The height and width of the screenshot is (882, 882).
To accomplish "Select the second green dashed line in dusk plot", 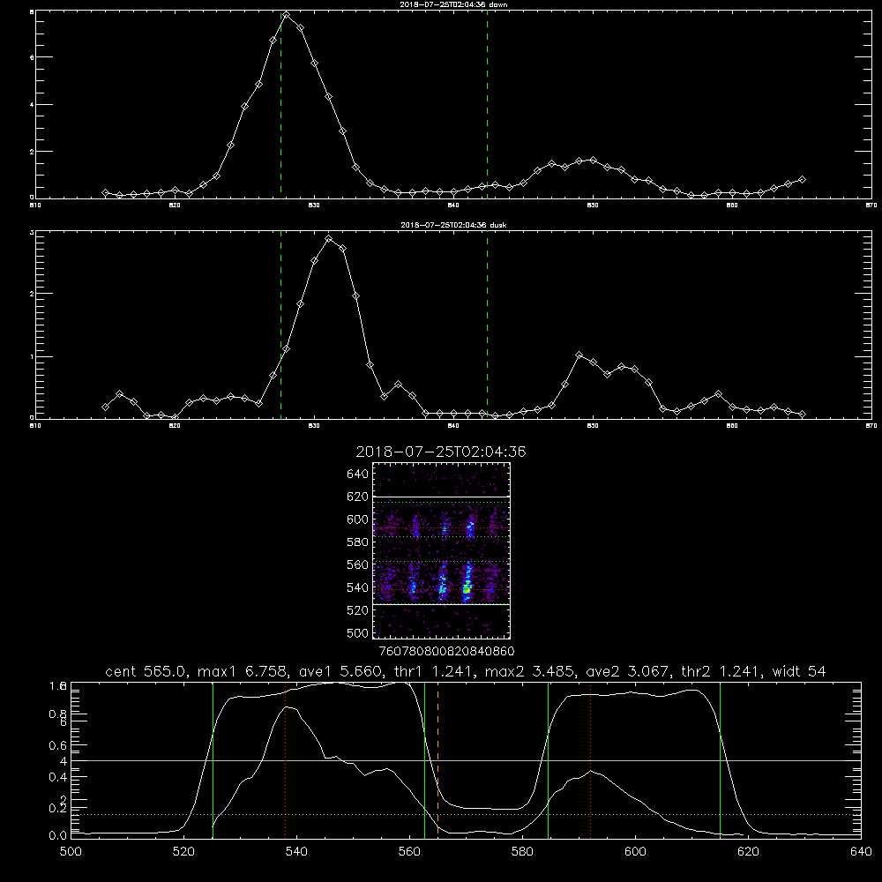I will coord(487,325).
